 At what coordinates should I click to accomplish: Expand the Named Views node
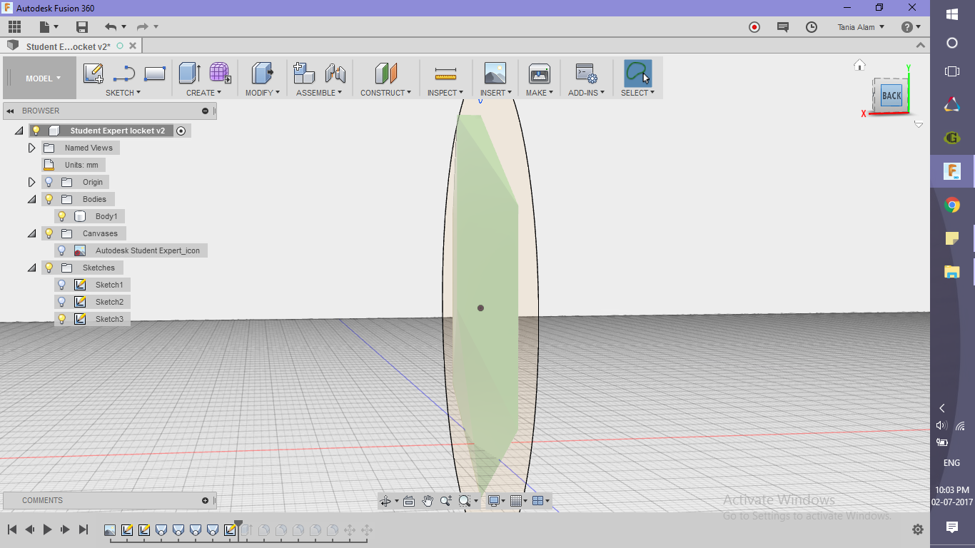coord(31,148)
